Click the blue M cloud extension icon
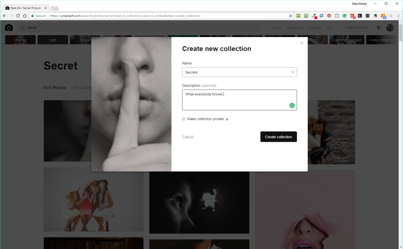The image size is (403, 249). pyautogui.click(x=321, y=16)
